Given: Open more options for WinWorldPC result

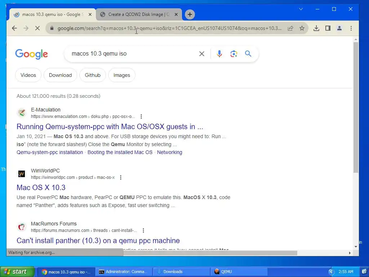Looking at the screenshot, I should (121, 177).
